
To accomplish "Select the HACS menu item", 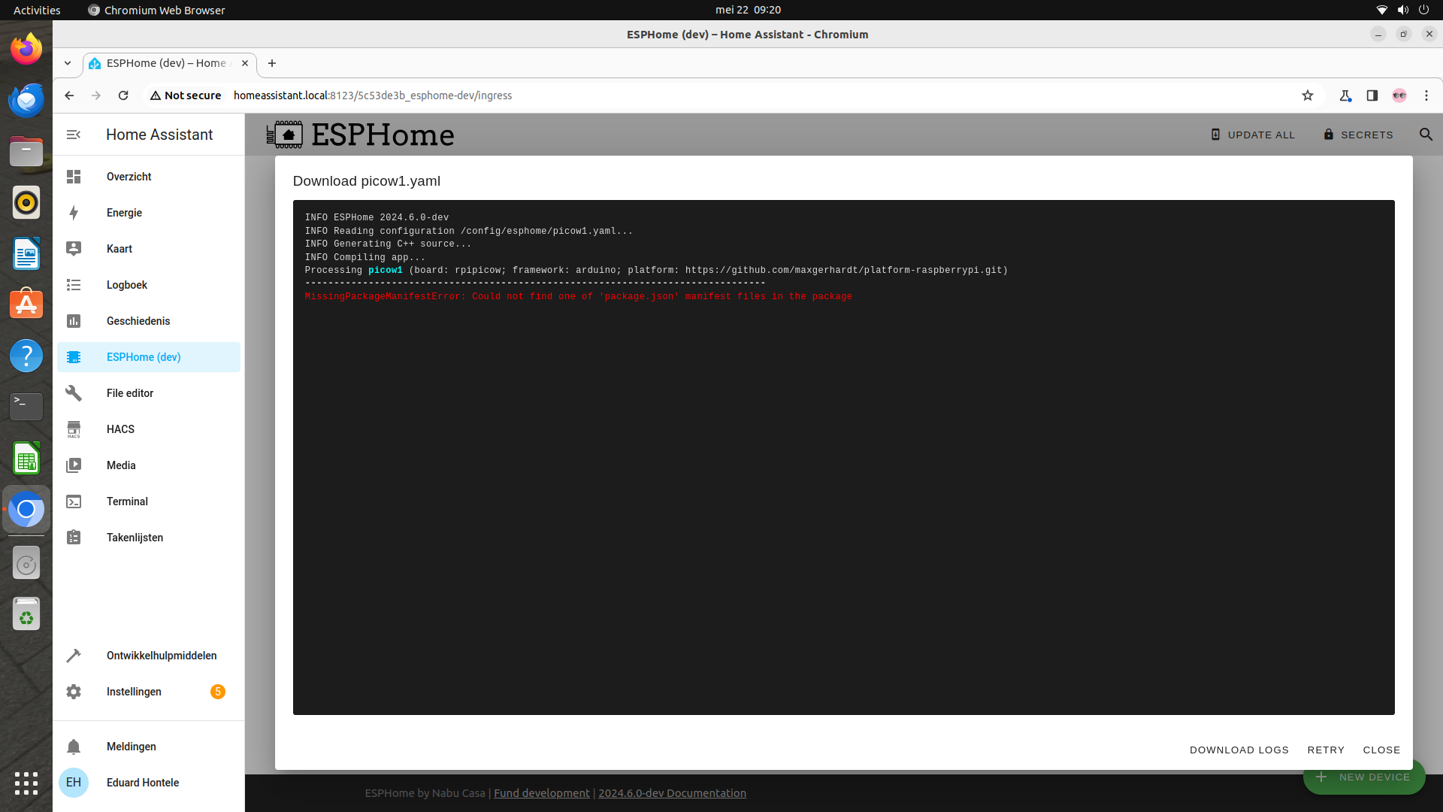I will [149, 429].
